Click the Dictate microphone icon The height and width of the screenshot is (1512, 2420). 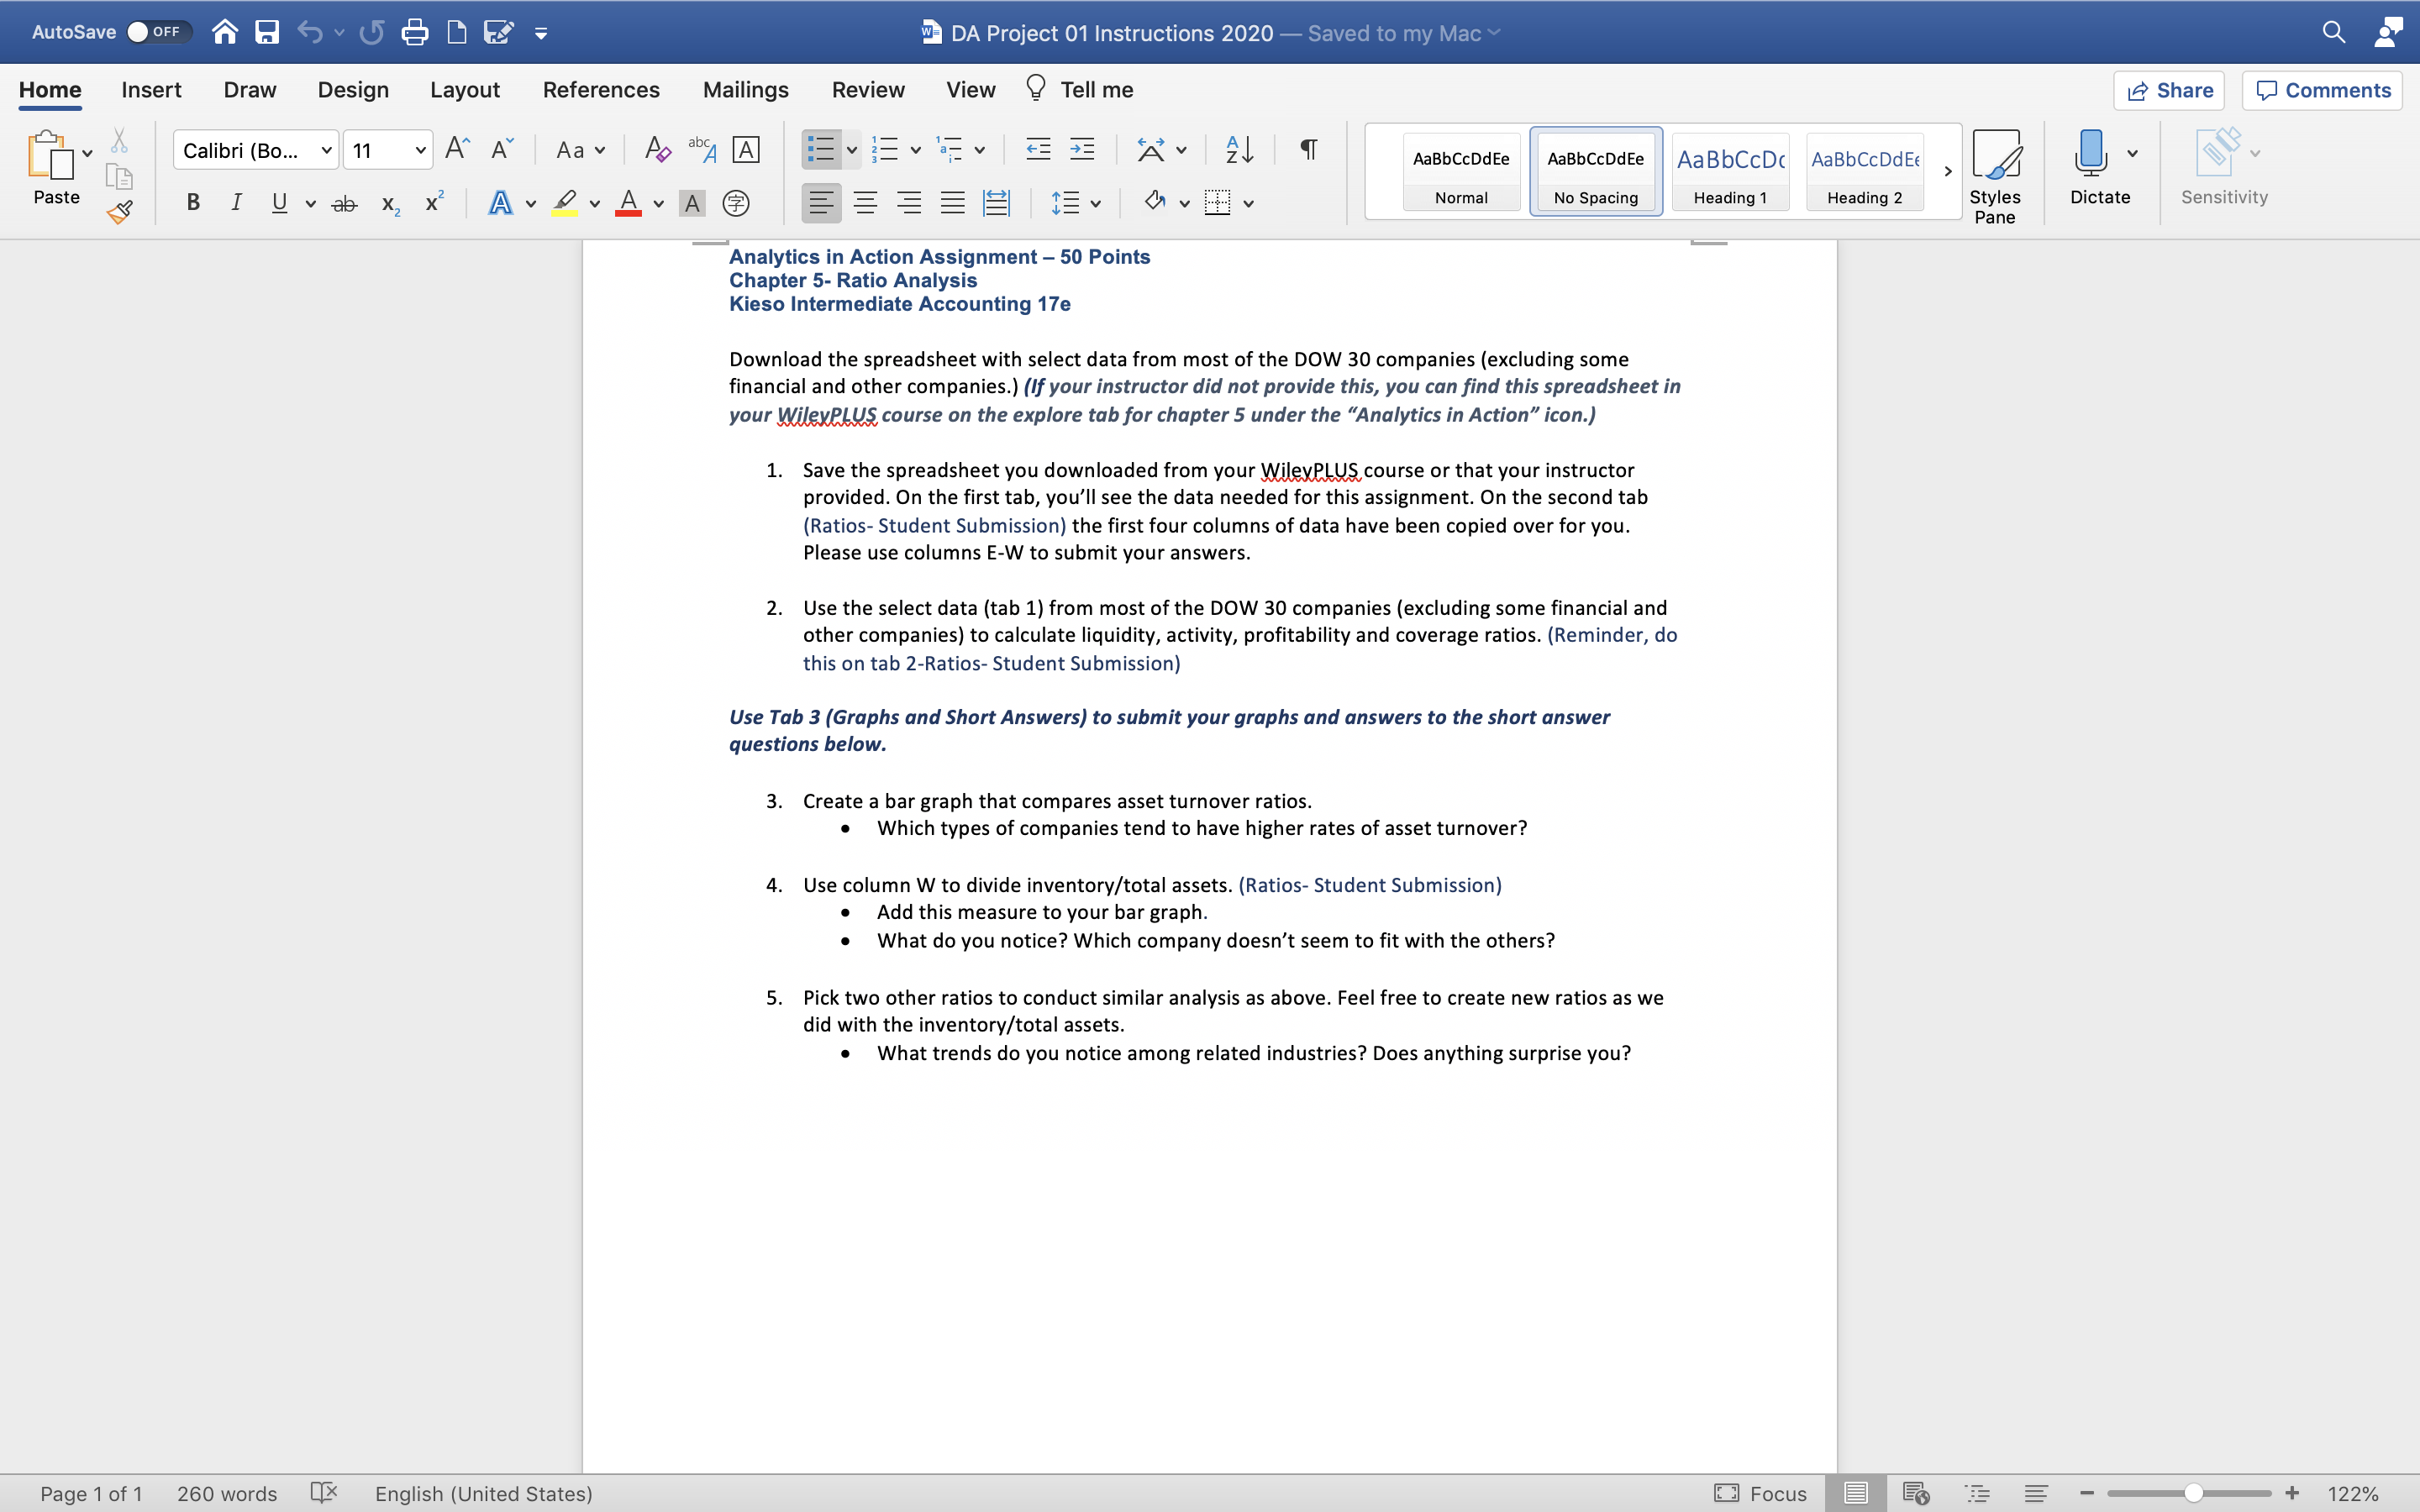(x=2090, y=153)
